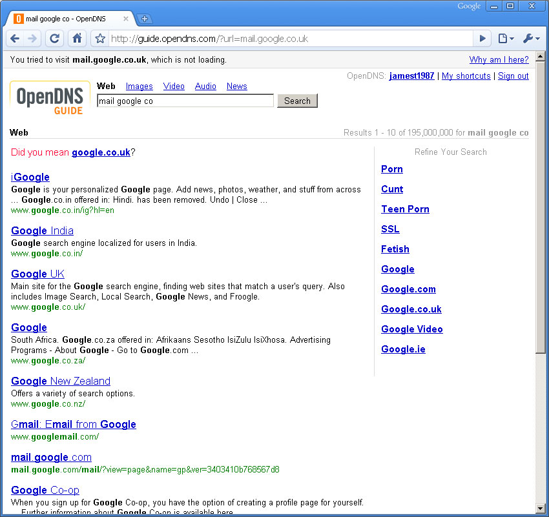Minimize the browser window
This screenshot has height=517, width=549.
coord(494,6)
